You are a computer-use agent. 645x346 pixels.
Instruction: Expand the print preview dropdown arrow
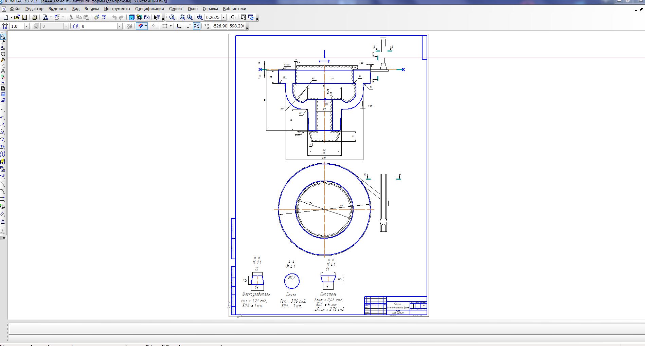point(51,17)
